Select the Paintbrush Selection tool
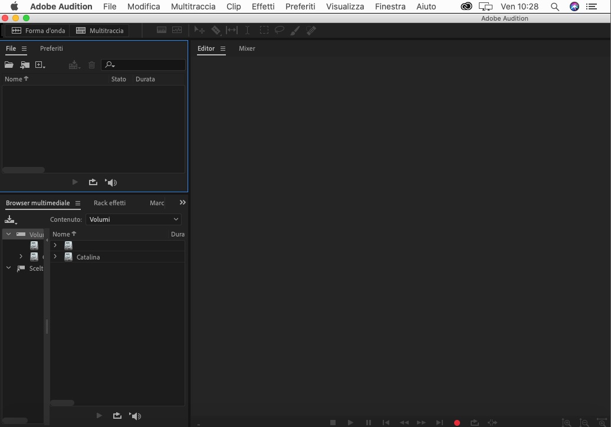The image size is (611, 427). 295,31
